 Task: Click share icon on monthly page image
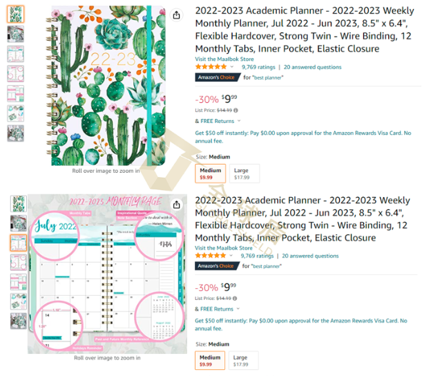(176, 205)
